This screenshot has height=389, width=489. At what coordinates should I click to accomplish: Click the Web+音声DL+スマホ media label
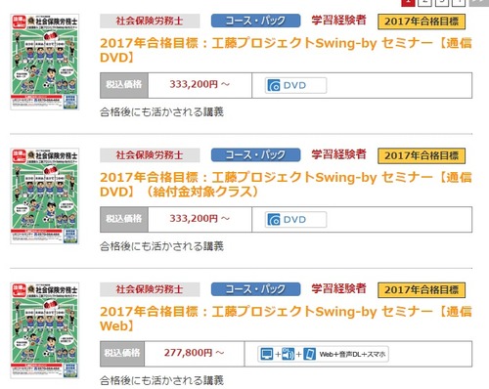[352, 354]
